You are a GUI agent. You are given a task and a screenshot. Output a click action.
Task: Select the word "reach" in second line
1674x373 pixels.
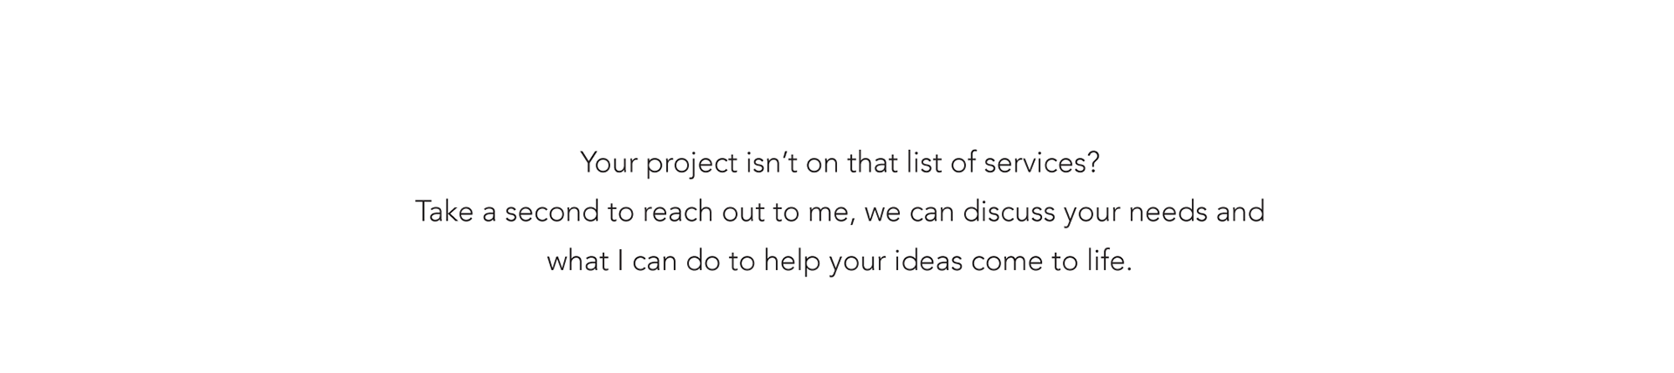[677, 212]
